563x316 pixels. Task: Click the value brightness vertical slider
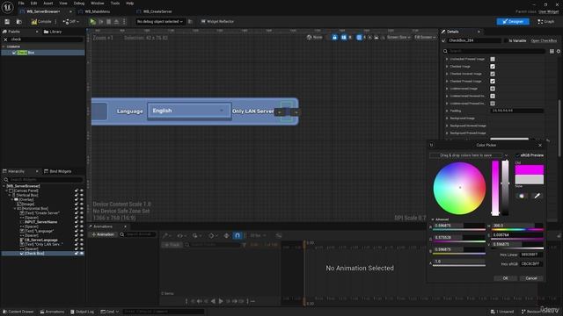tap(505, 188)
